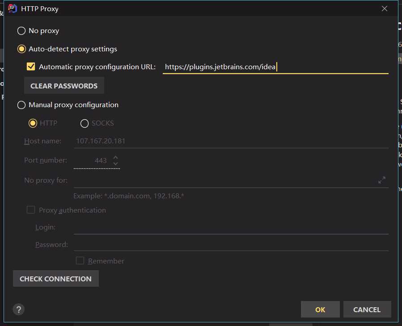Decrease port number with down arrow
The width and height of the screenshot is (402, 326).
coord(116,163)
